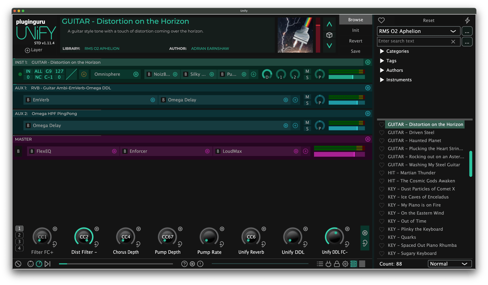Add an effect after LoudMax in MASTER

[x=305, y=151]
